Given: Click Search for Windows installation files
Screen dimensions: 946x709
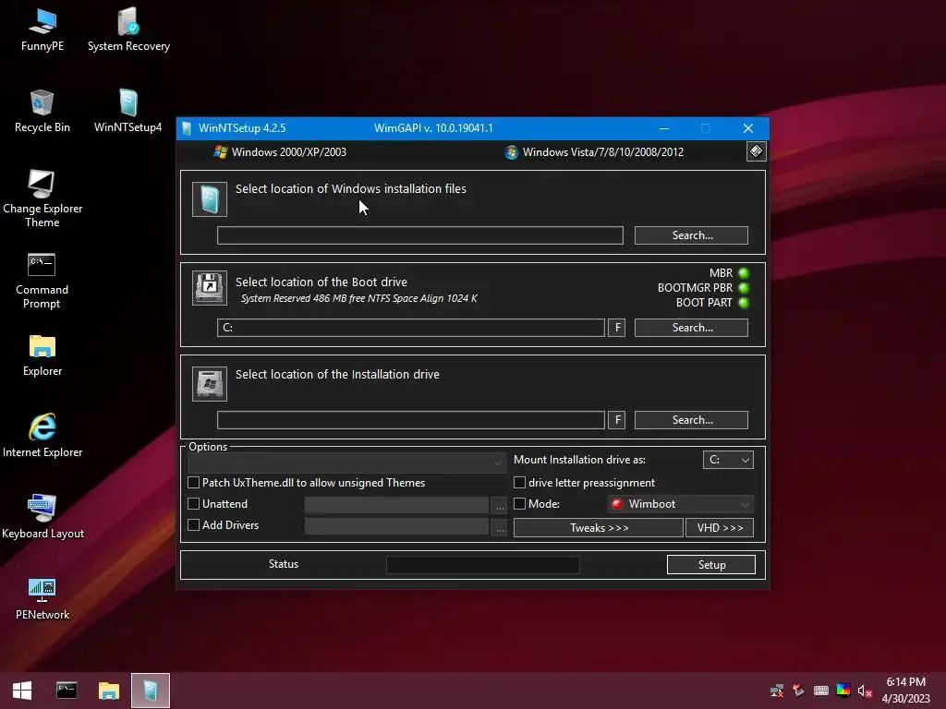Looking at the screenshot, I should click(x=691, y=235).
